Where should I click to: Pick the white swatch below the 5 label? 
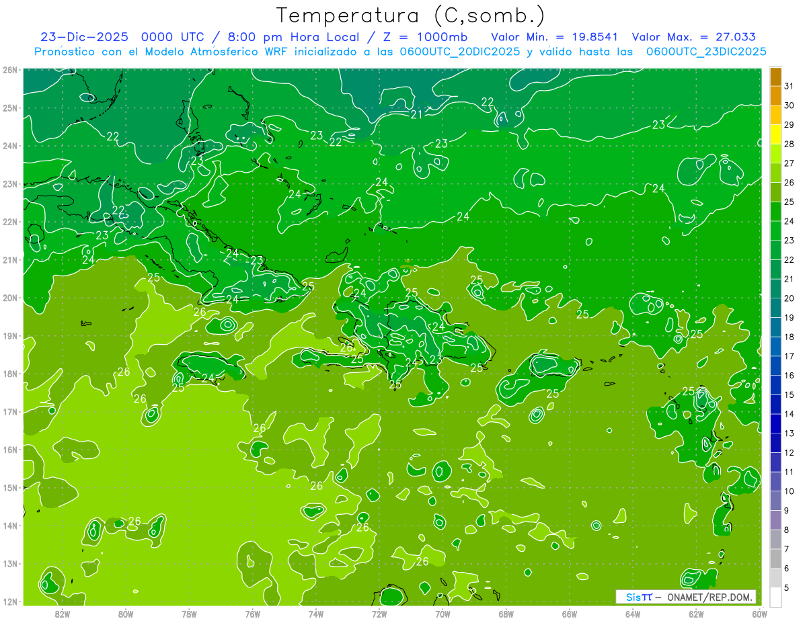775,597
